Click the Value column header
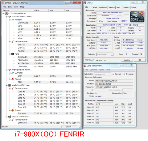Image resolution: width=148 pixels, height=141 pixels. pyautogui.click(x=41, y=10)
